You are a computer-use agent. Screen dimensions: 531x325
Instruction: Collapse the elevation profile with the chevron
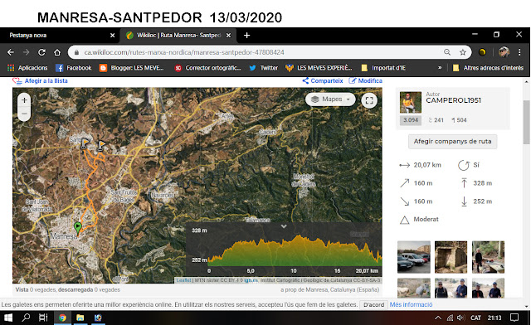point(284,226)
